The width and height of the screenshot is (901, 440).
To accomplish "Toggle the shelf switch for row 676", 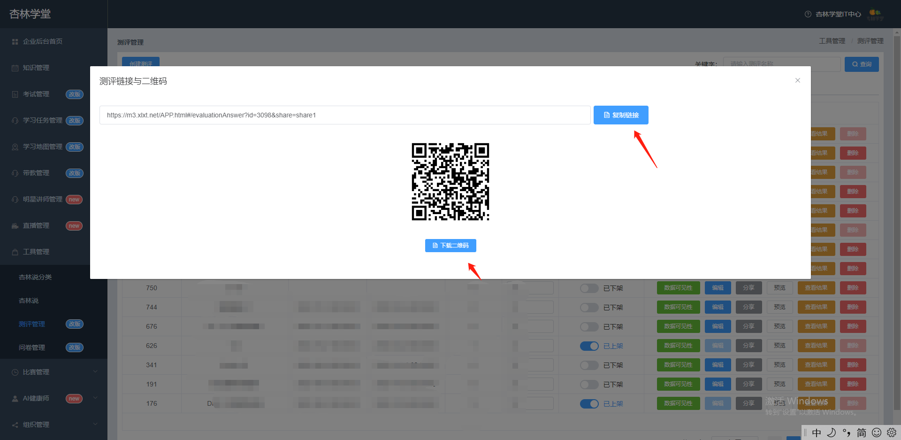I will click(x=589, y=327).
